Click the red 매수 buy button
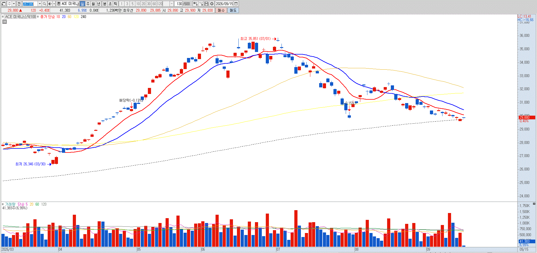Image resolution: width=537 pixels, height=253 pixels. tap(221, 10)
